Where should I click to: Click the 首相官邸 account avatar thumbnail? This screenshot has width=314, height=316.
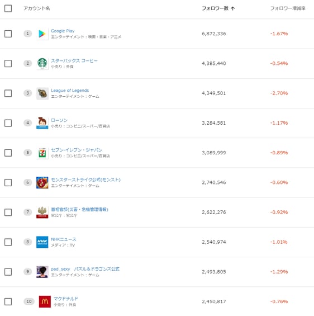point(42,212)
